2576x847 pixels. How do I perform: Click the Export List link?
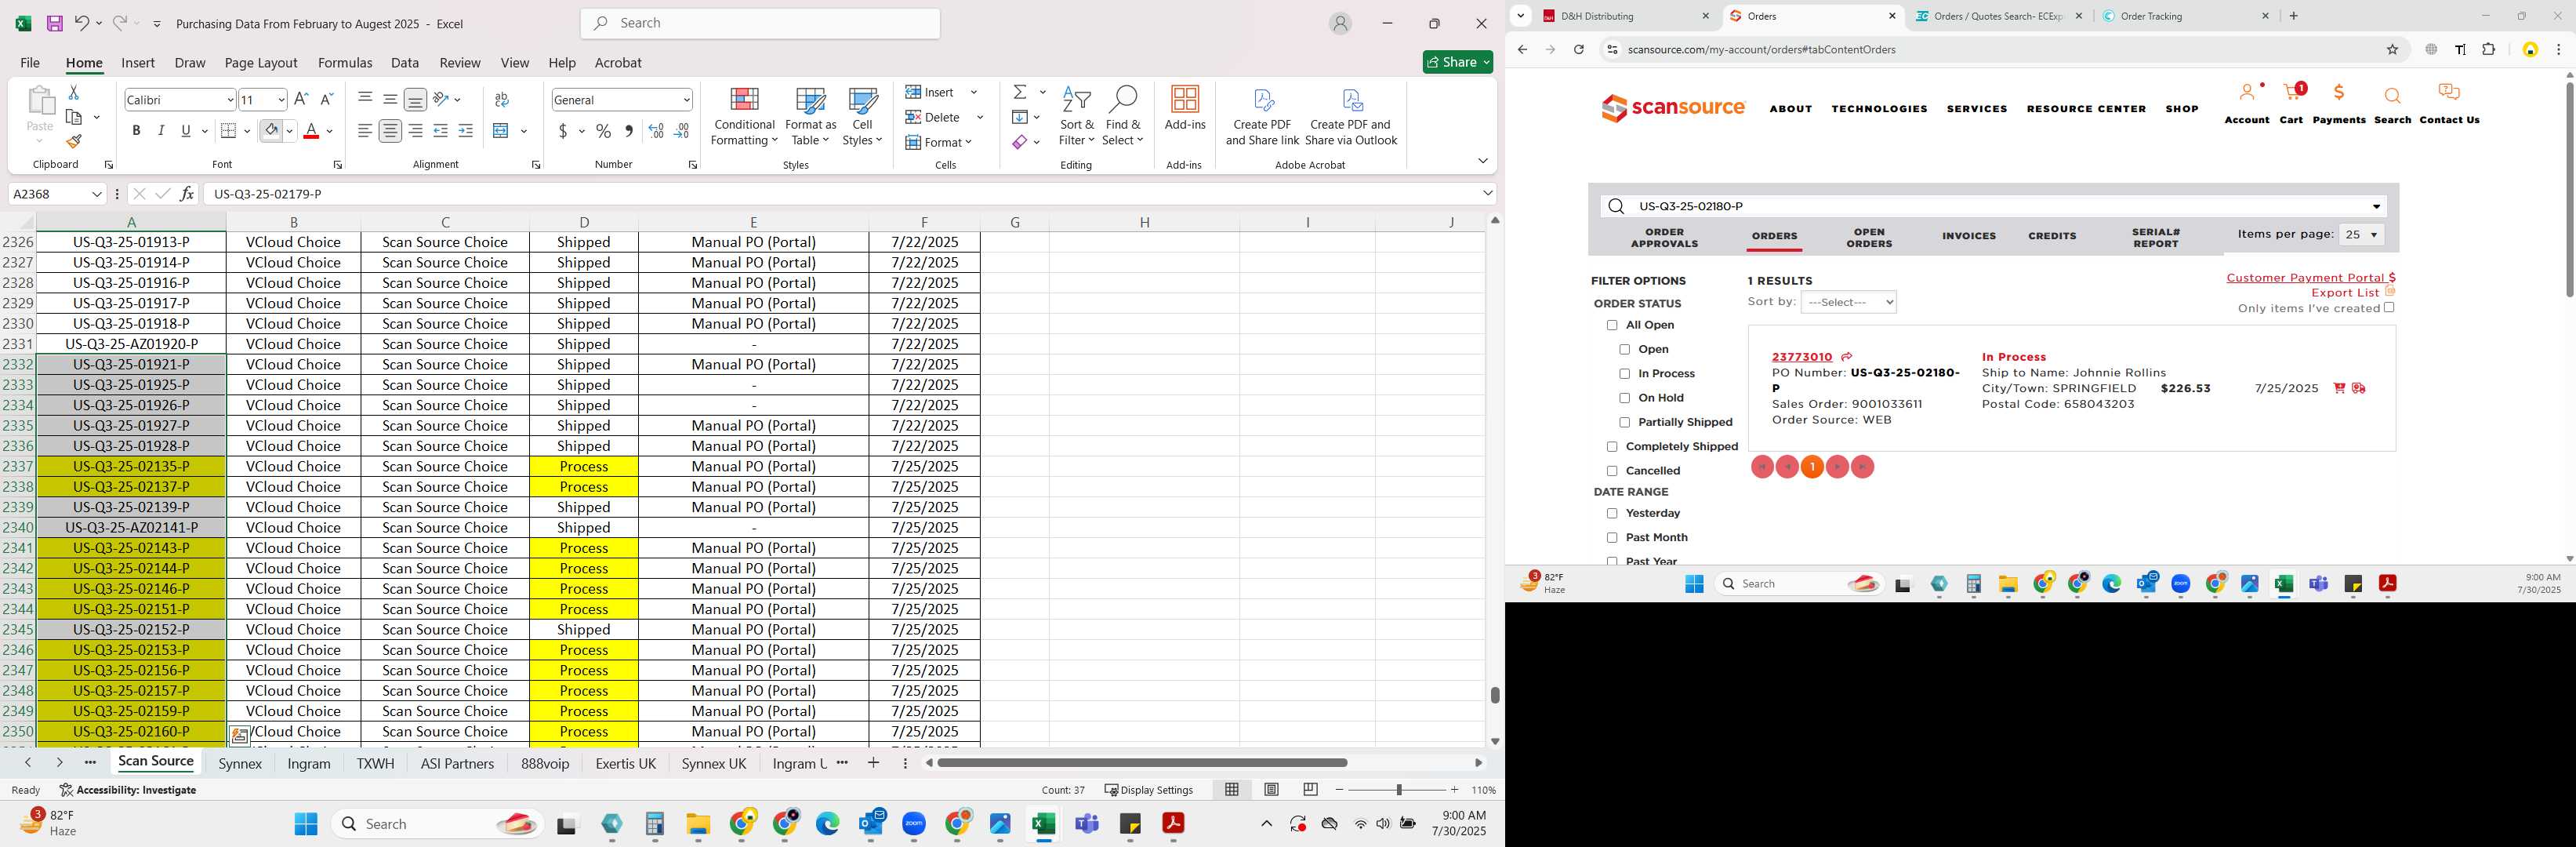[x=2345, y=293]
